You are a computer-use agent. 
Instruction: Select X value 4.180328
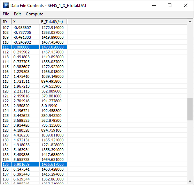(21, 130)
